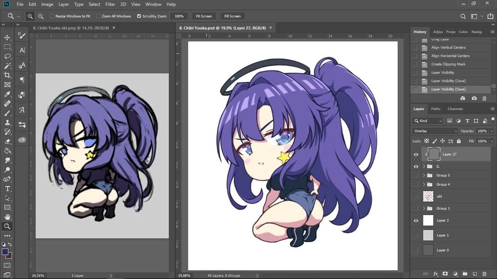Image resolution: width=497 pixels, height=279 pixels.
Task: Toggle lock transparent pixels
Action: pos(427,141)
